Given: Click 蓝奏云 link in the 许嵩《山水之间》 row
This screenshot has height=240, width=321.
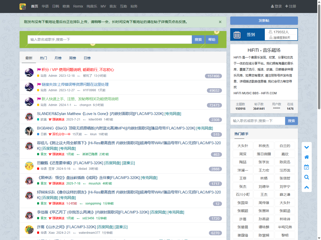Looking at the screenshot, I should tap(121, 227).
